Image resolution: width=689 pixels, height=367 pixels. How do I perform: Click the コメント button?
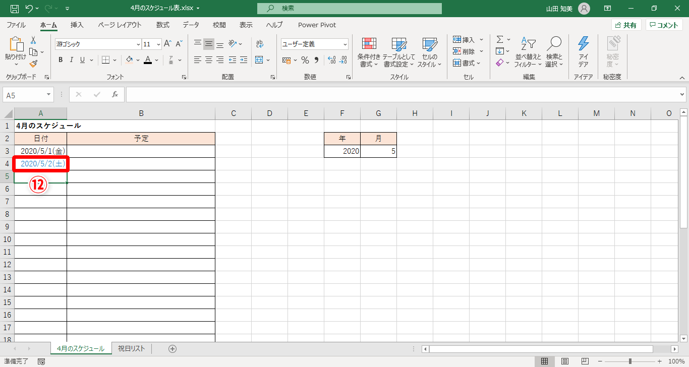[x=664, y=25]
